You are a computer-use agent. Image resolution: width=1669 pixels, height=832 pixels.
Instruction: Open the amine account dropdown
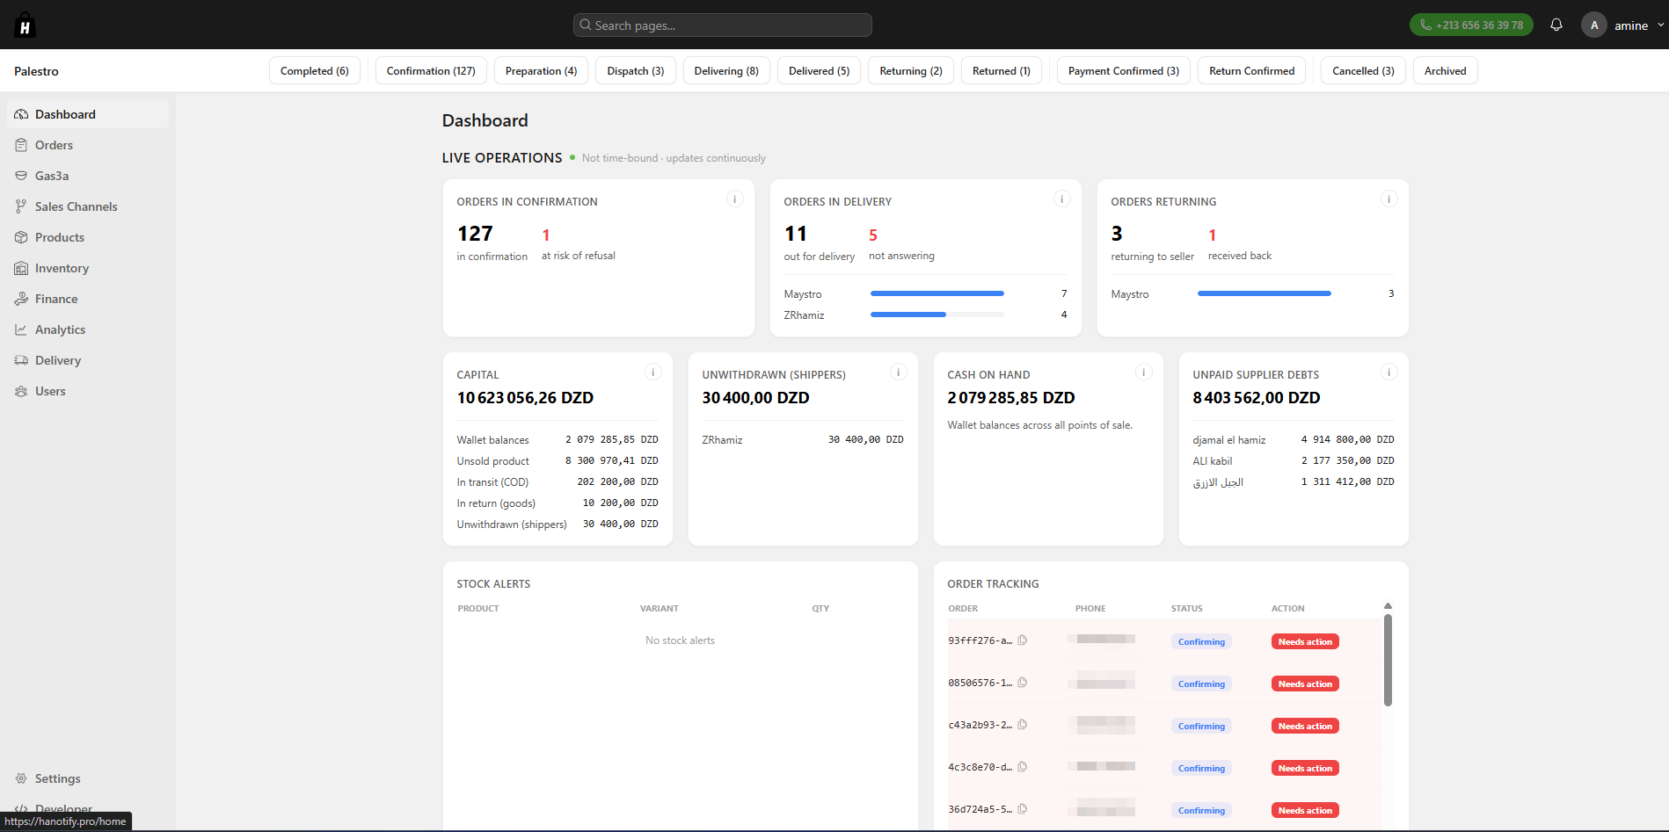[1623, 25]
